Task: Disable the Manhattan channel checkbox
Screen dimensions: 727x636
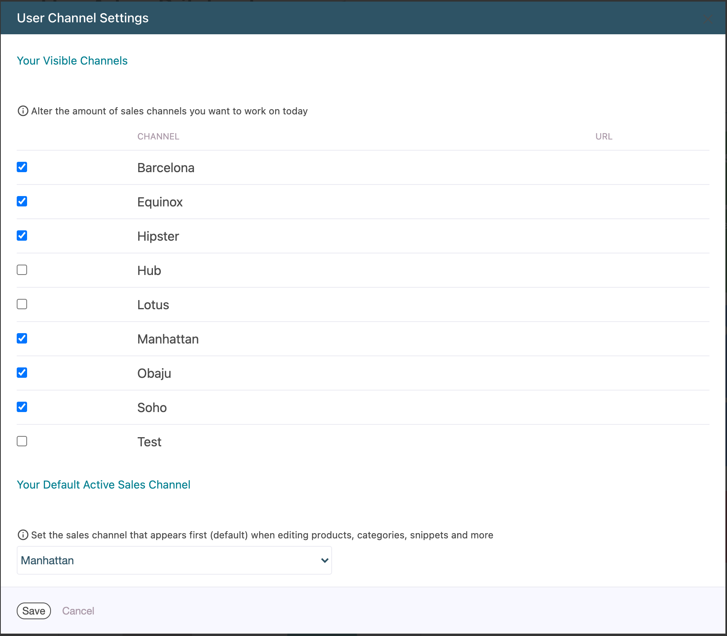Action: pos(22,338)
